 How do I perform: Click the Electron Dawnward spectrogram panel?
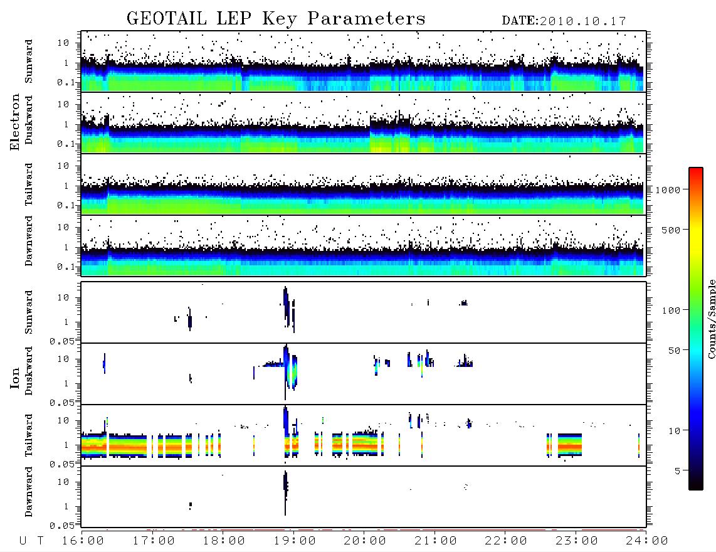364,245
